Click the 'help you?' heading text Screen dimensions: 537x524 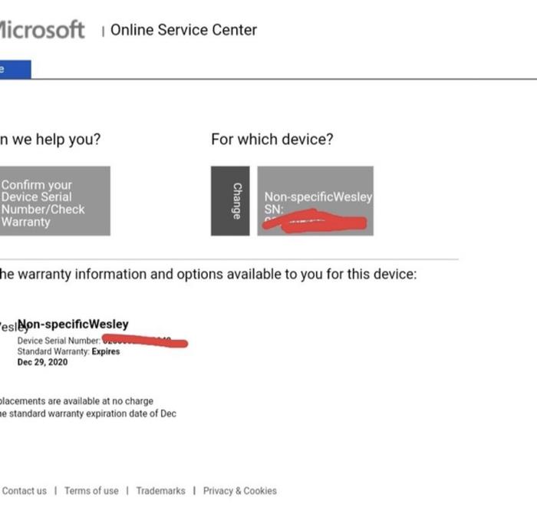(x=51, y=140)
